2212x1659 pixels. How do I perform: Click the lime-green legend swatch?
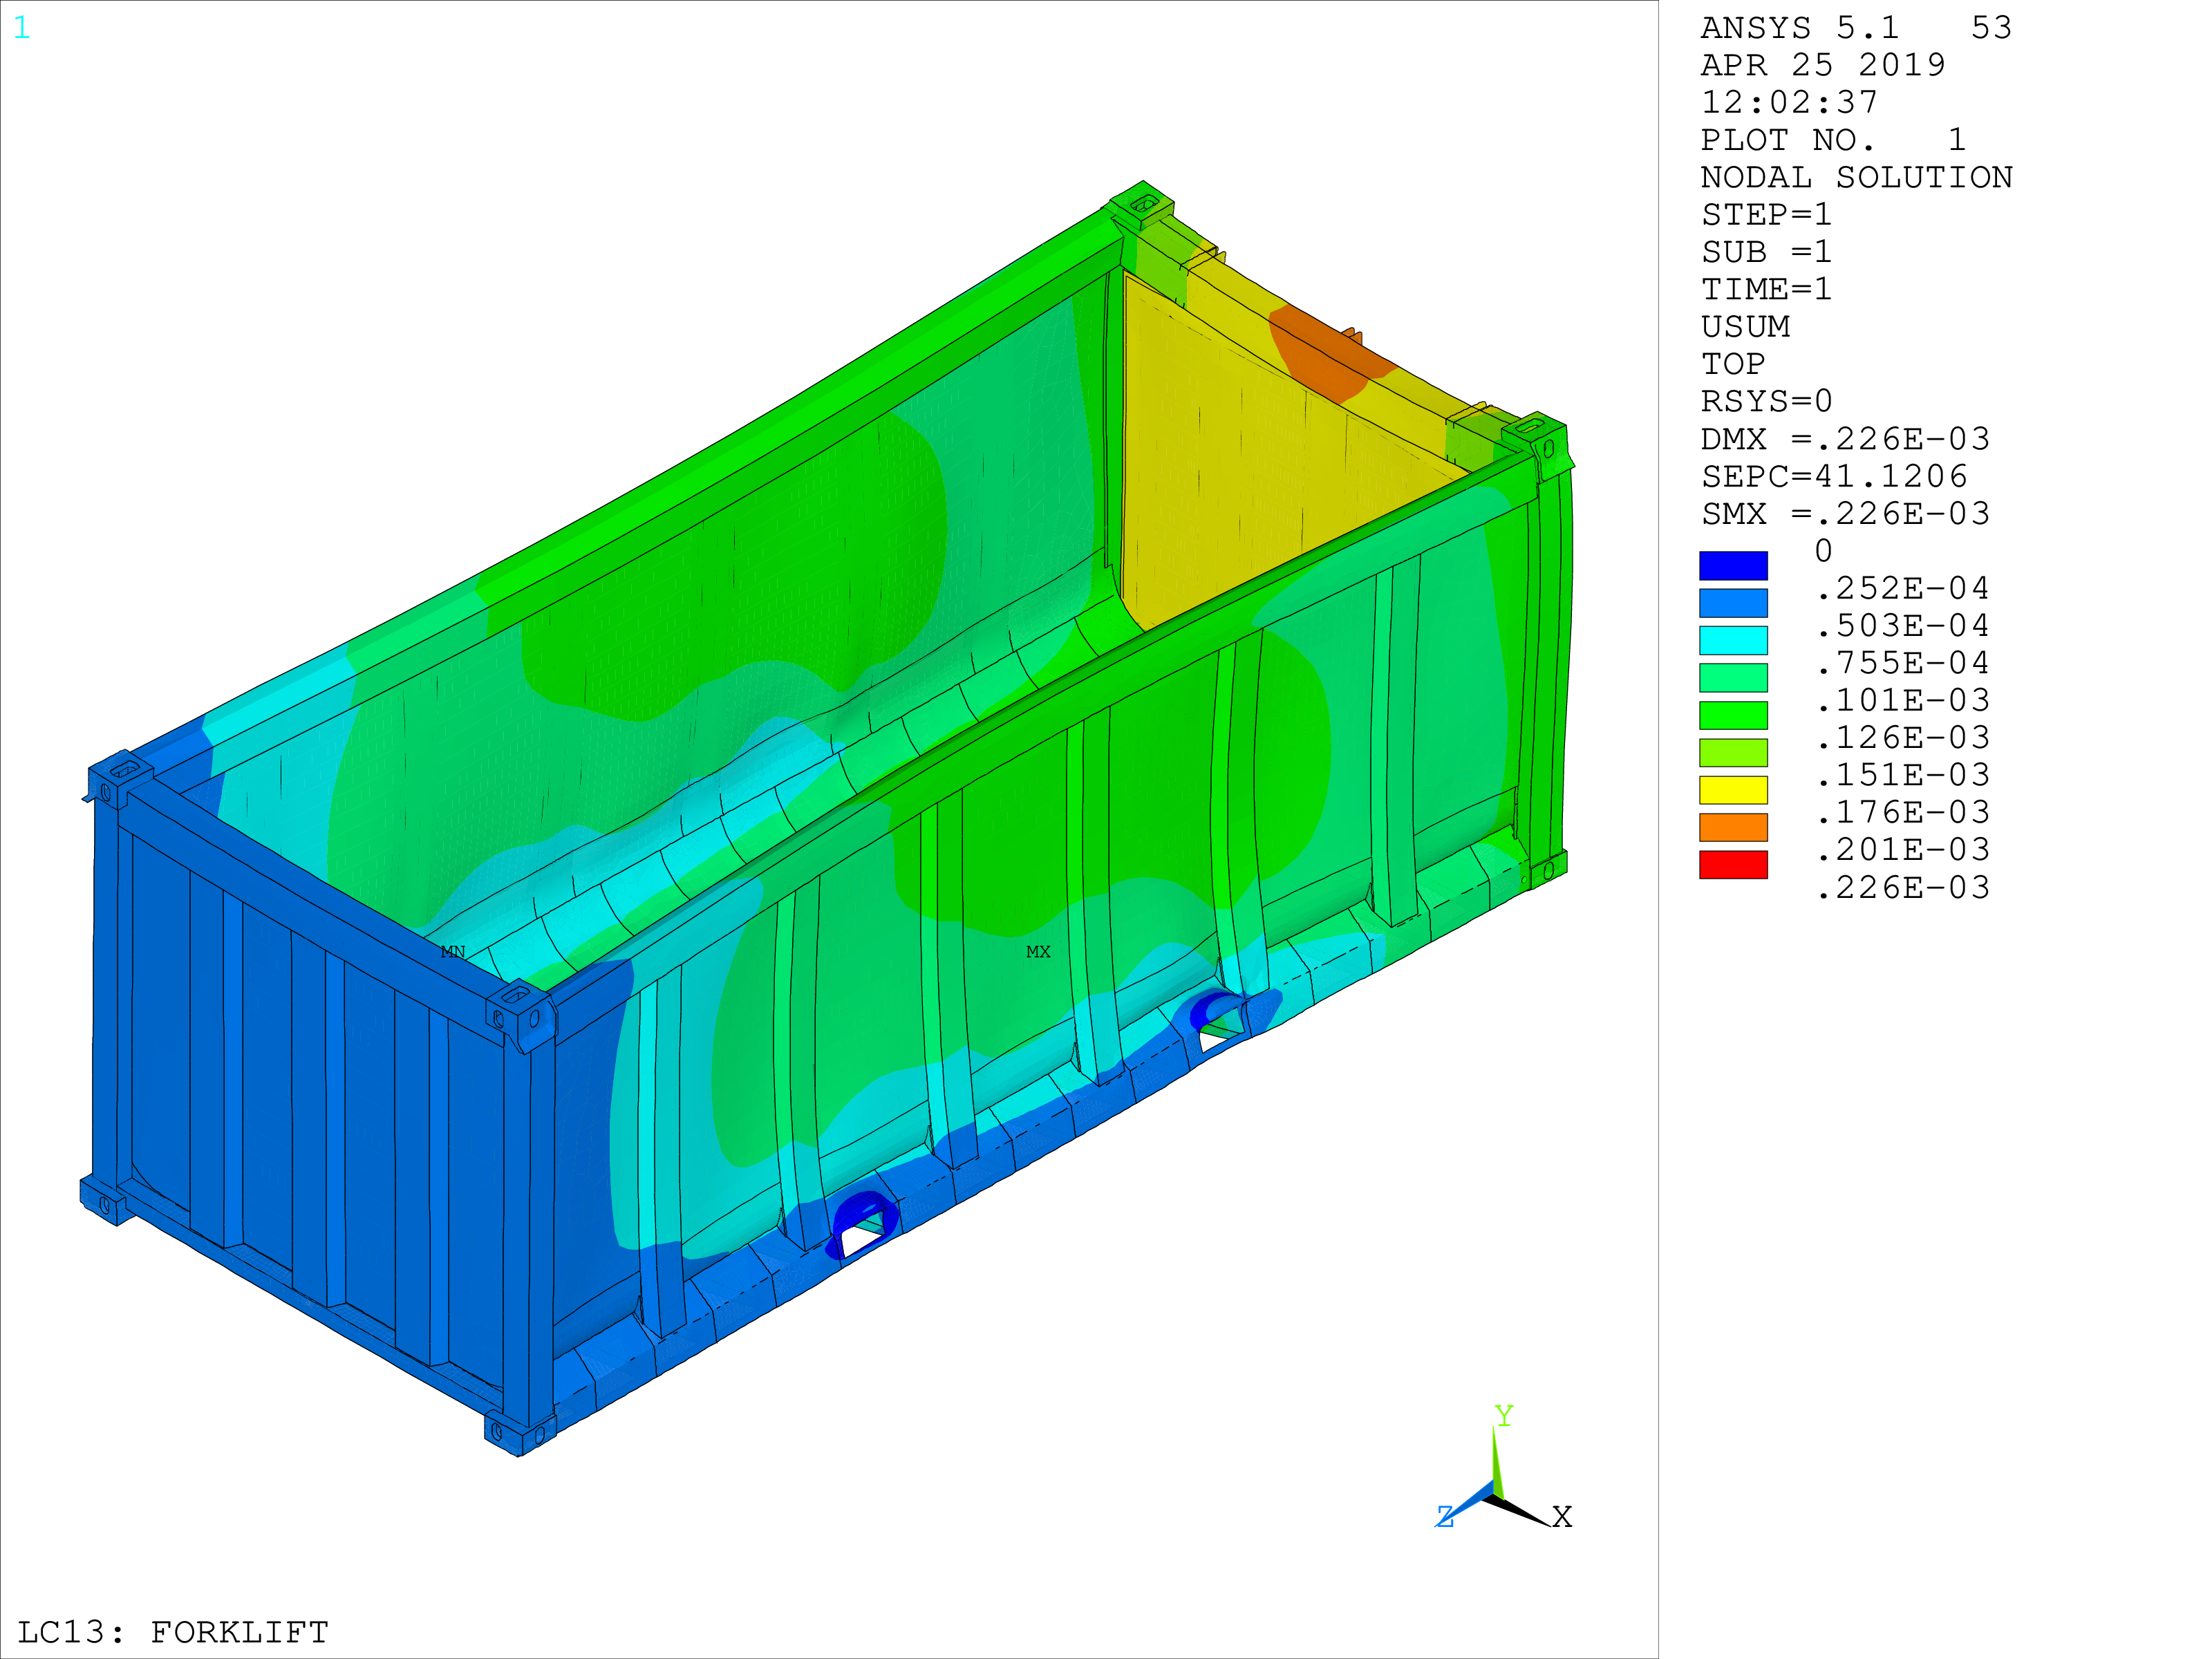[1733, 752]
